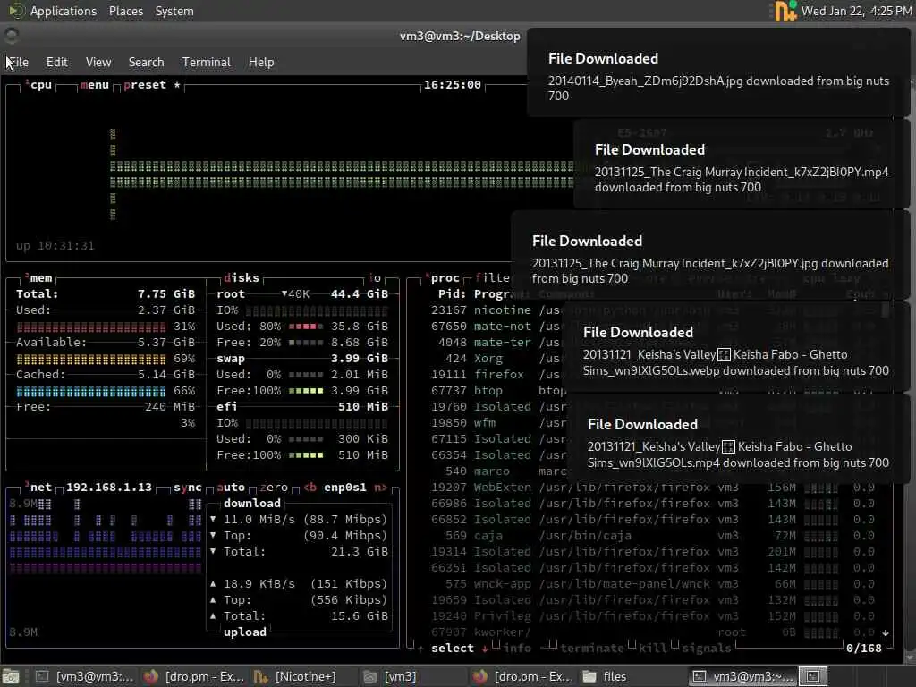This screenshot has height=687, width=916.
Task: Open the Applications menu
Action: [x=64, y=11]
